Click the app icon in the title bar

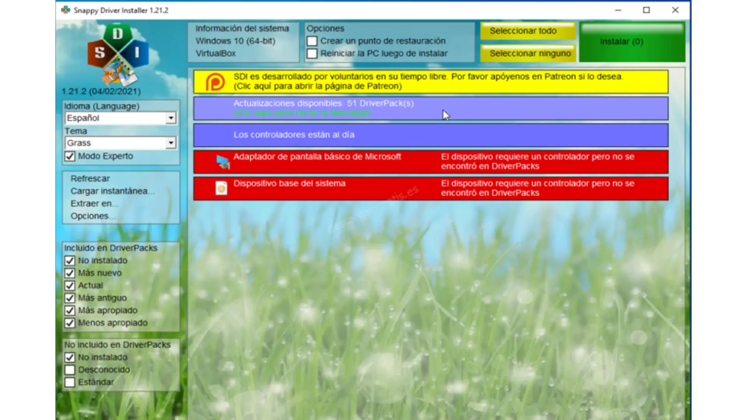point(65,10)
